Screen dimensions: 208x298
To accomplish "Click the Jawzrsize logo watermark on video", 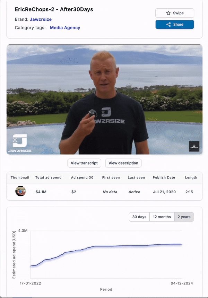I will [20, 143].
